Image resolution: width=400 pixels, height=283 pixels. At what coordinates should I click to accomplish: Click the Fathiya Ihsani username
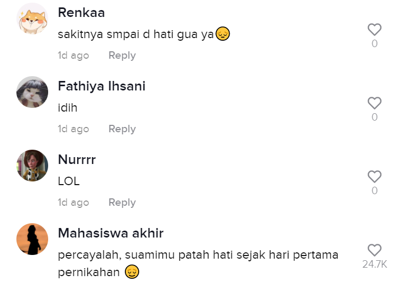point(102,86)
